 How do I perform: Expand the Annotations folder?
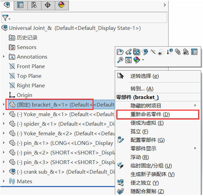click(4, 56)
